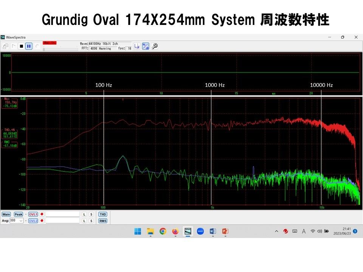The width and height of the screenshot is (363, 272).
Task: Open the settings wrench icon
Action: pyautogui.click(x=155, y=46)
